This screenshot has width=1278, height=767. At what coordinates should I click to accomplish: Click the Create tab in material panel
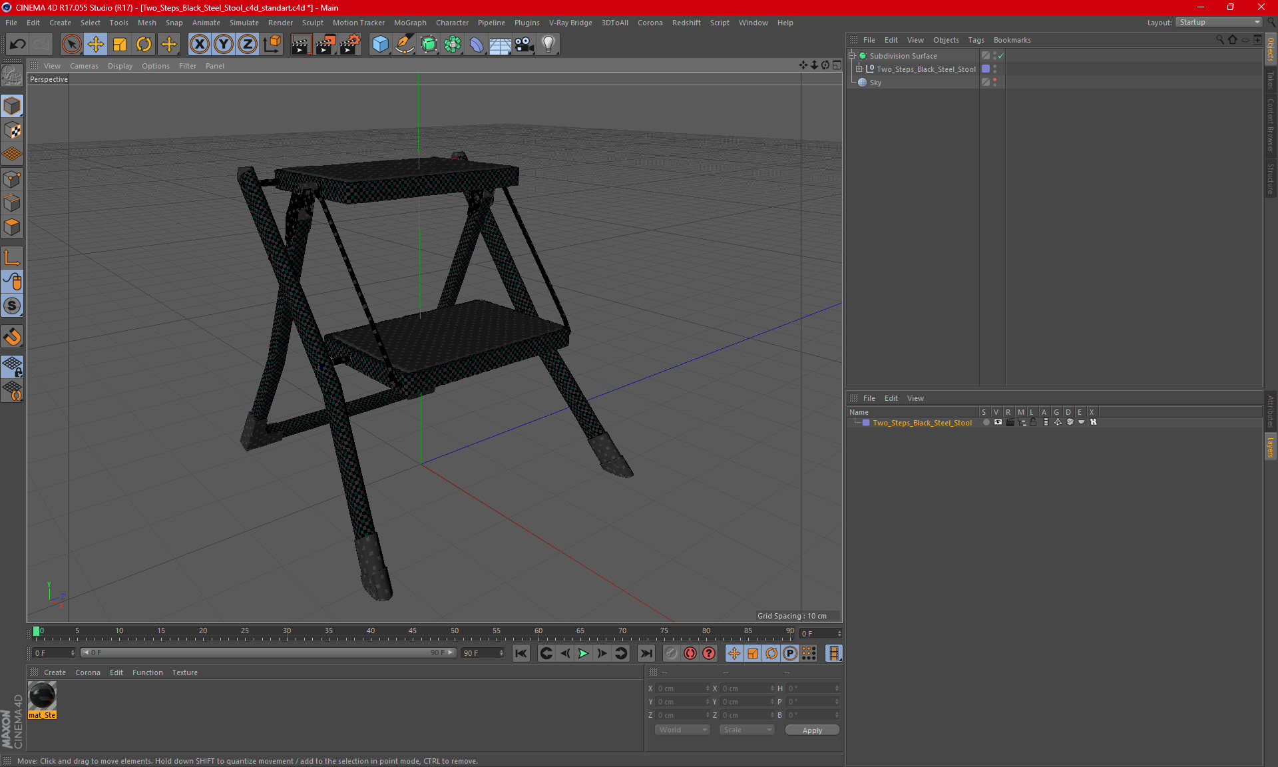click(54, 671)
